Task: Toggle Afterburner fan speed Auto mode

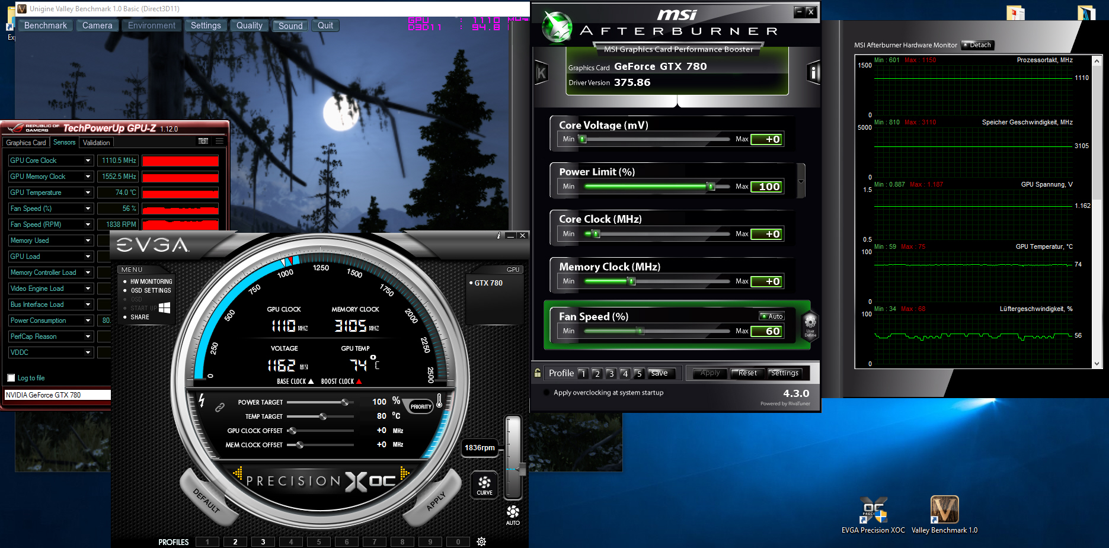Action: (772, 316)
